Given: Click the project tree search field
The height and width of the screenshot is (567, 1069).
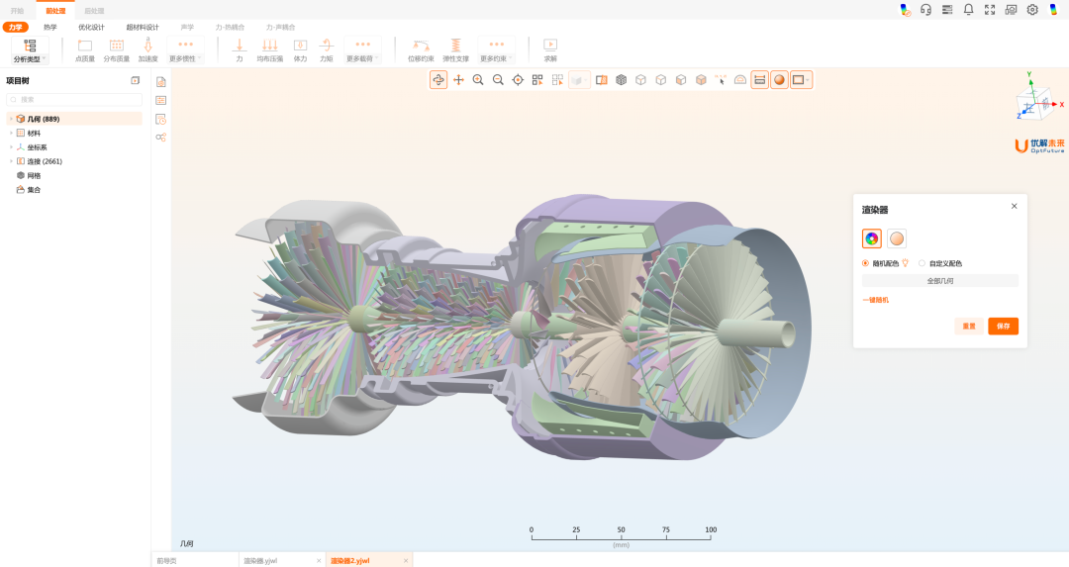Looking at the screenshot, I should point(74,100).
